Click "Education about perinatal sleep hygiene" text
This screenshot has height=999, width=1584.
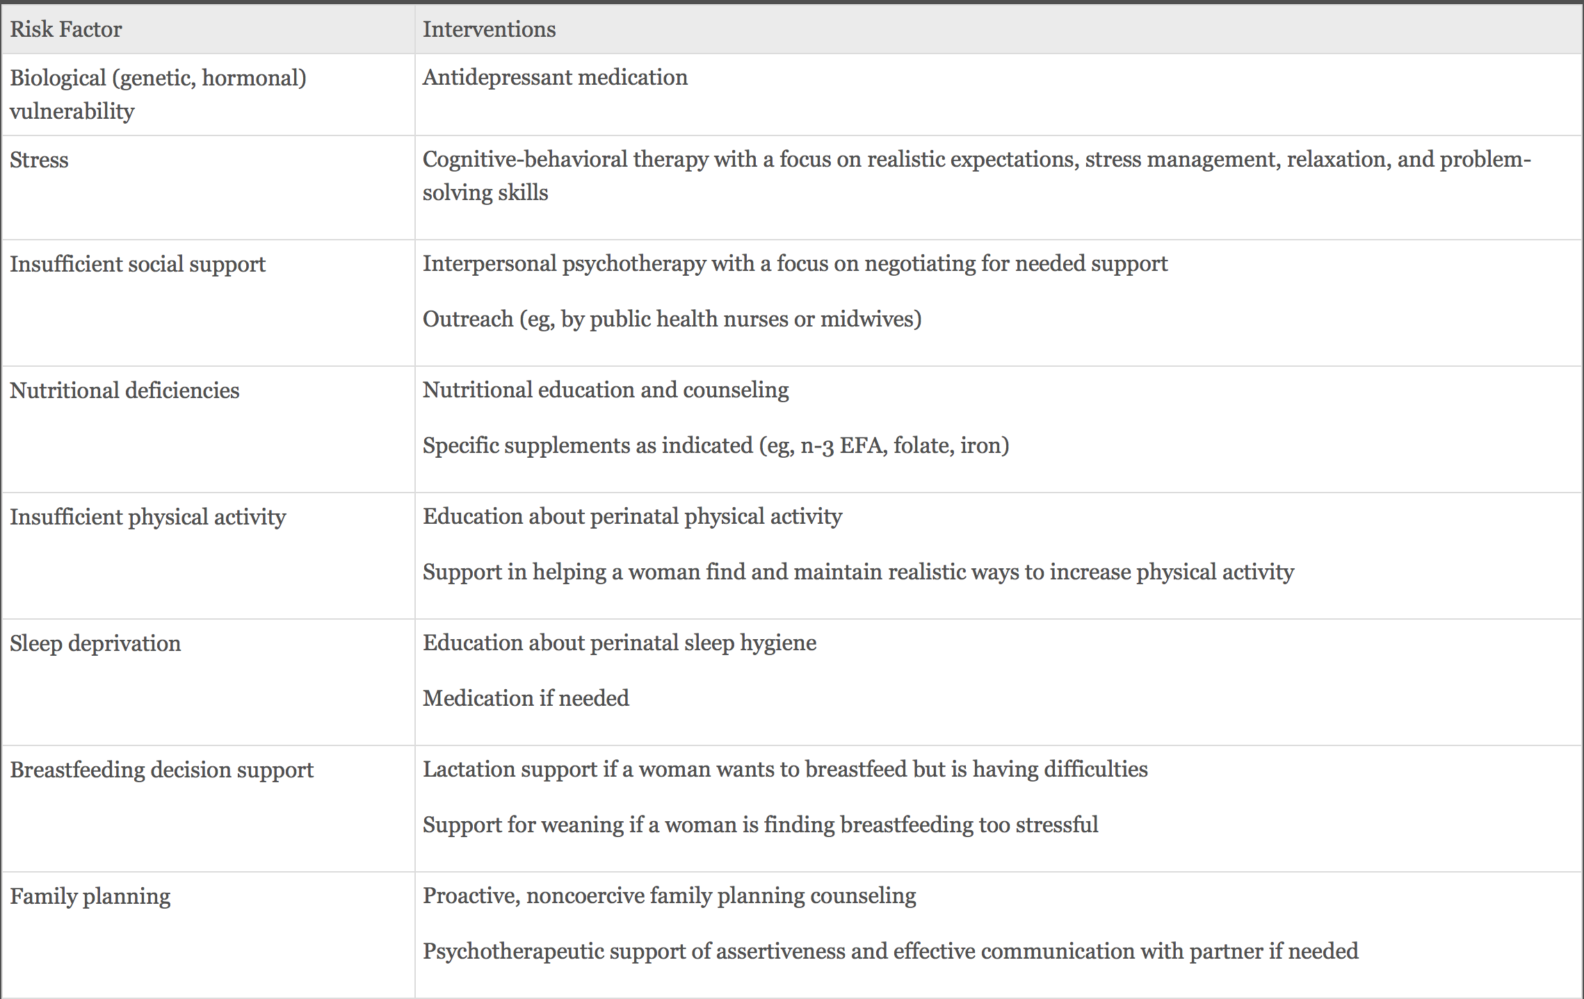coord(619,643)
